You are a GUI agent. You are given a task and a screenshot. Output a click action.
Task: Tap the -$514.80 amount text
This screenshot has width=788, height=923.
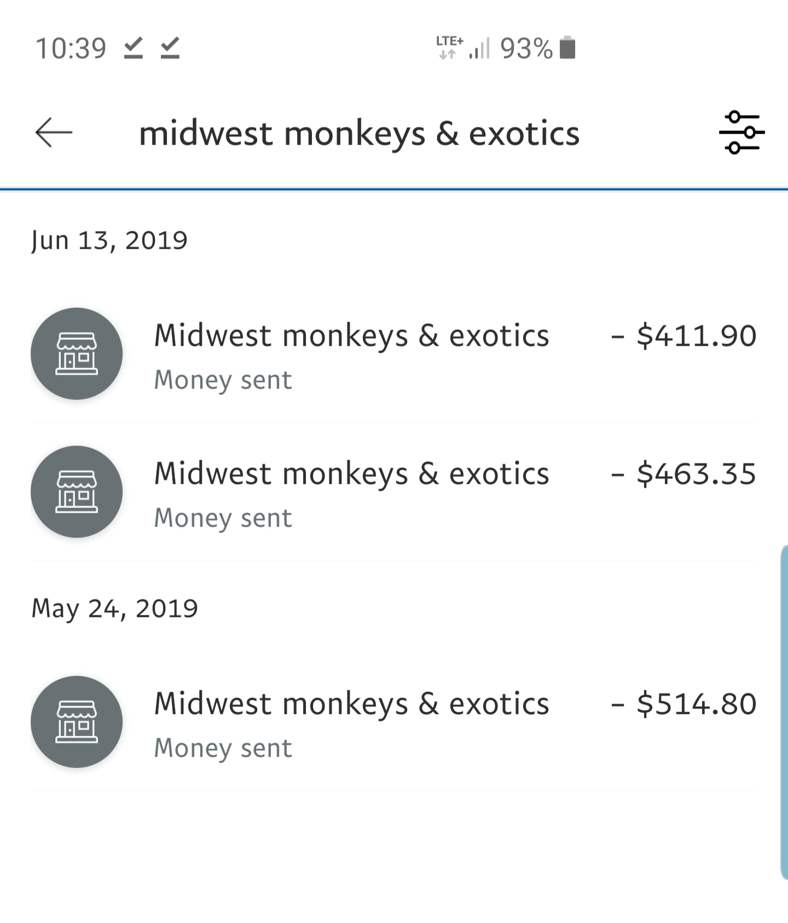click(x=683, y=704)
